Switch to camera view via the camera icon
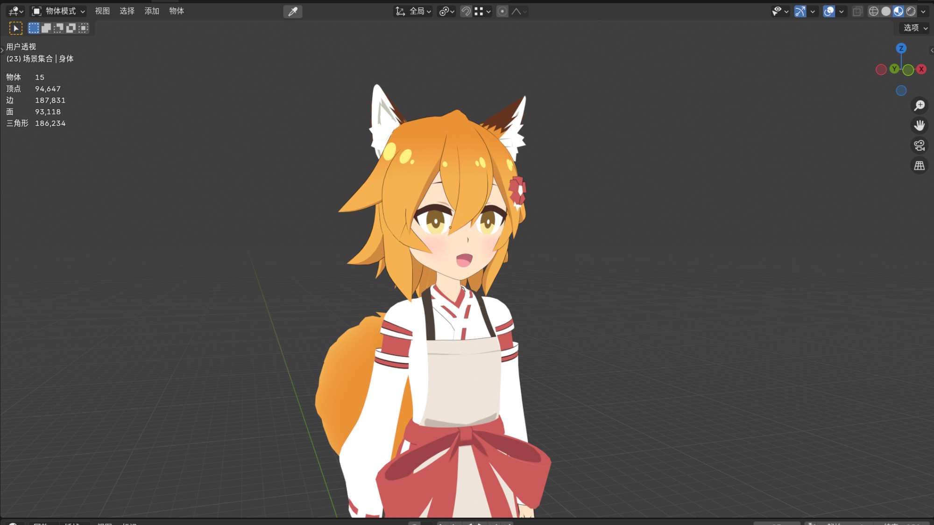Image resolution: width=934 pixels, height=525 pixels. [919, 146]
